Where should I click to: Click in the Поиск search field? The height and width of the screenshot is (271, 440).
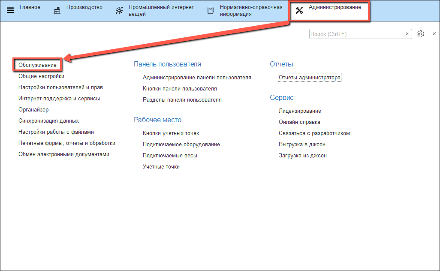tap(356, 34)
